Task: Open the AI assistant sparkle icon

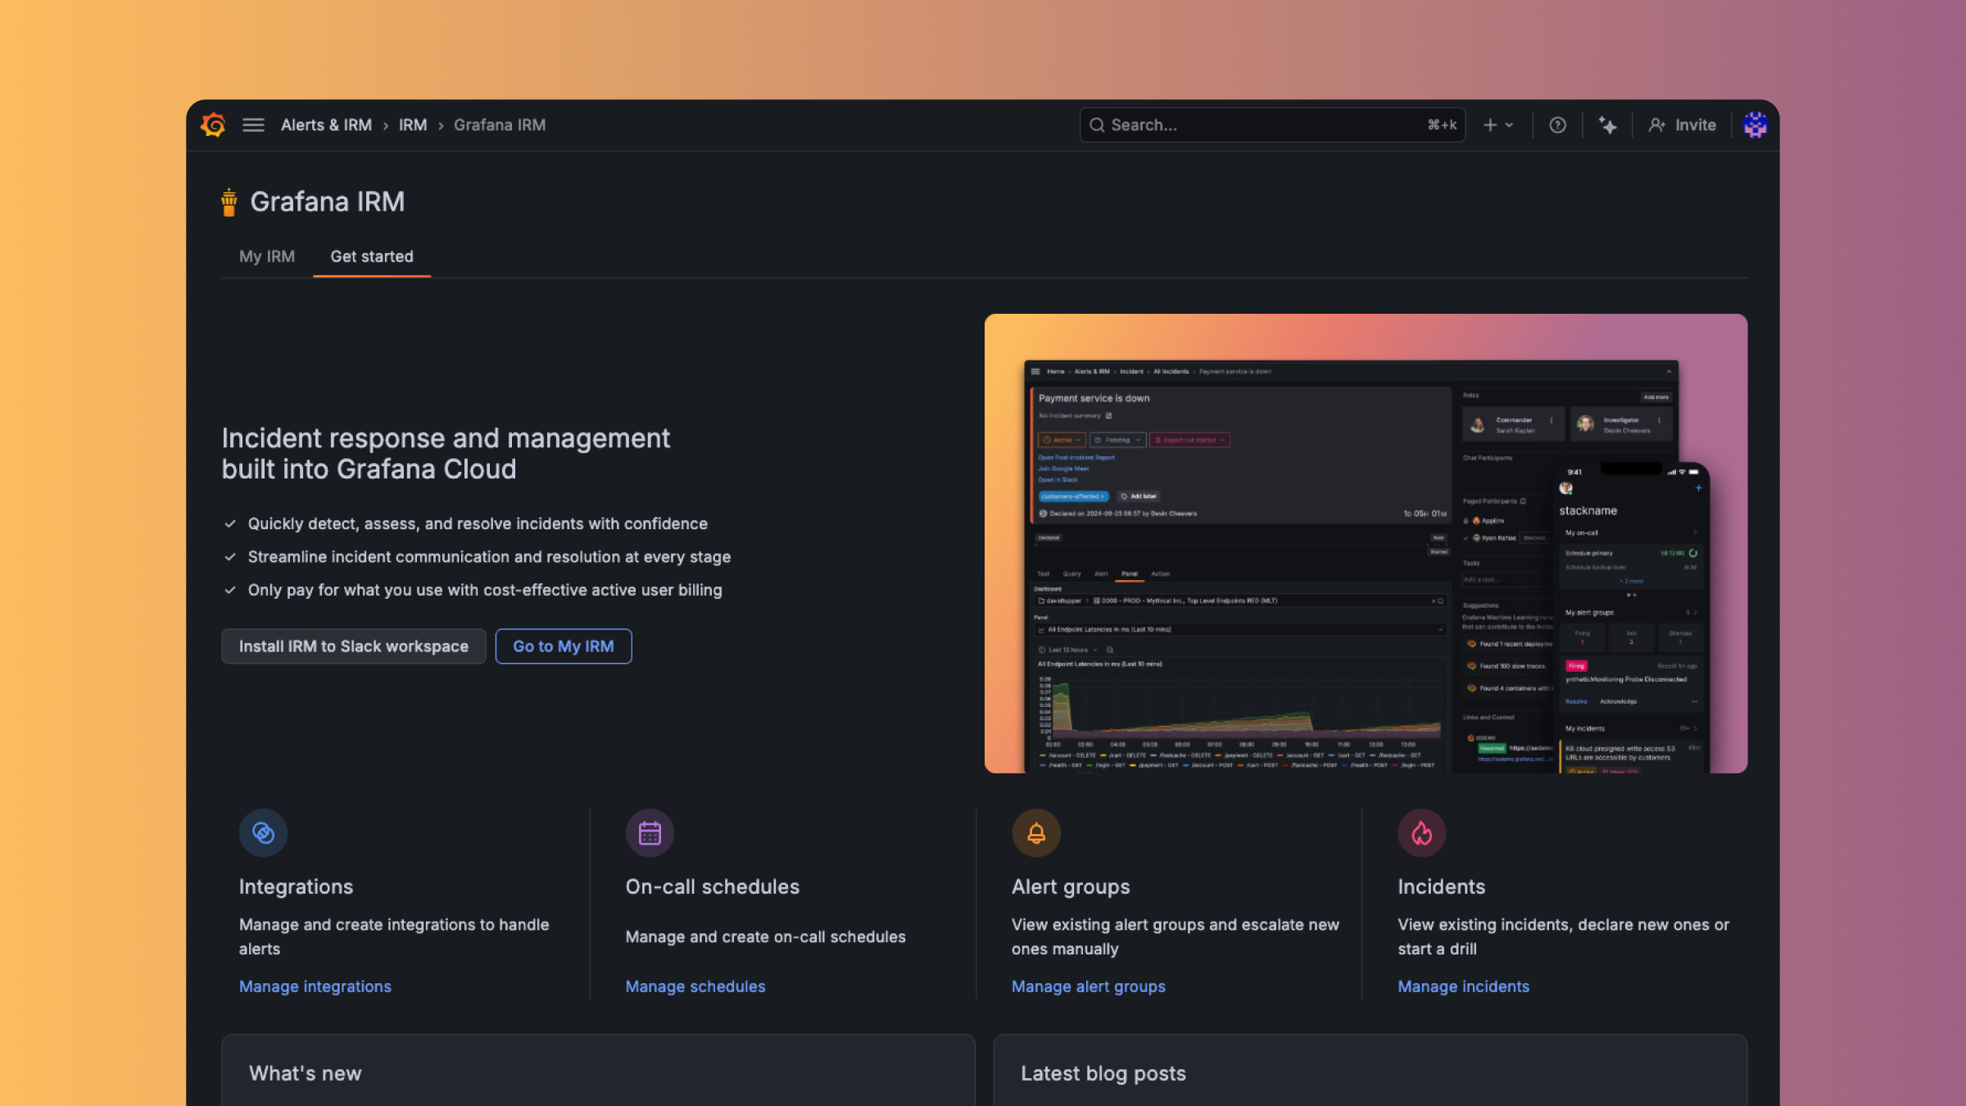Action: (1607, 125)
